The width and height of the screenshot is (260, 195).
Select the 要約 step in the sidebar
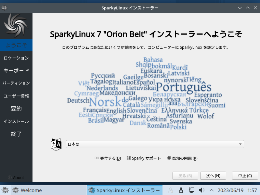(16, 109)
